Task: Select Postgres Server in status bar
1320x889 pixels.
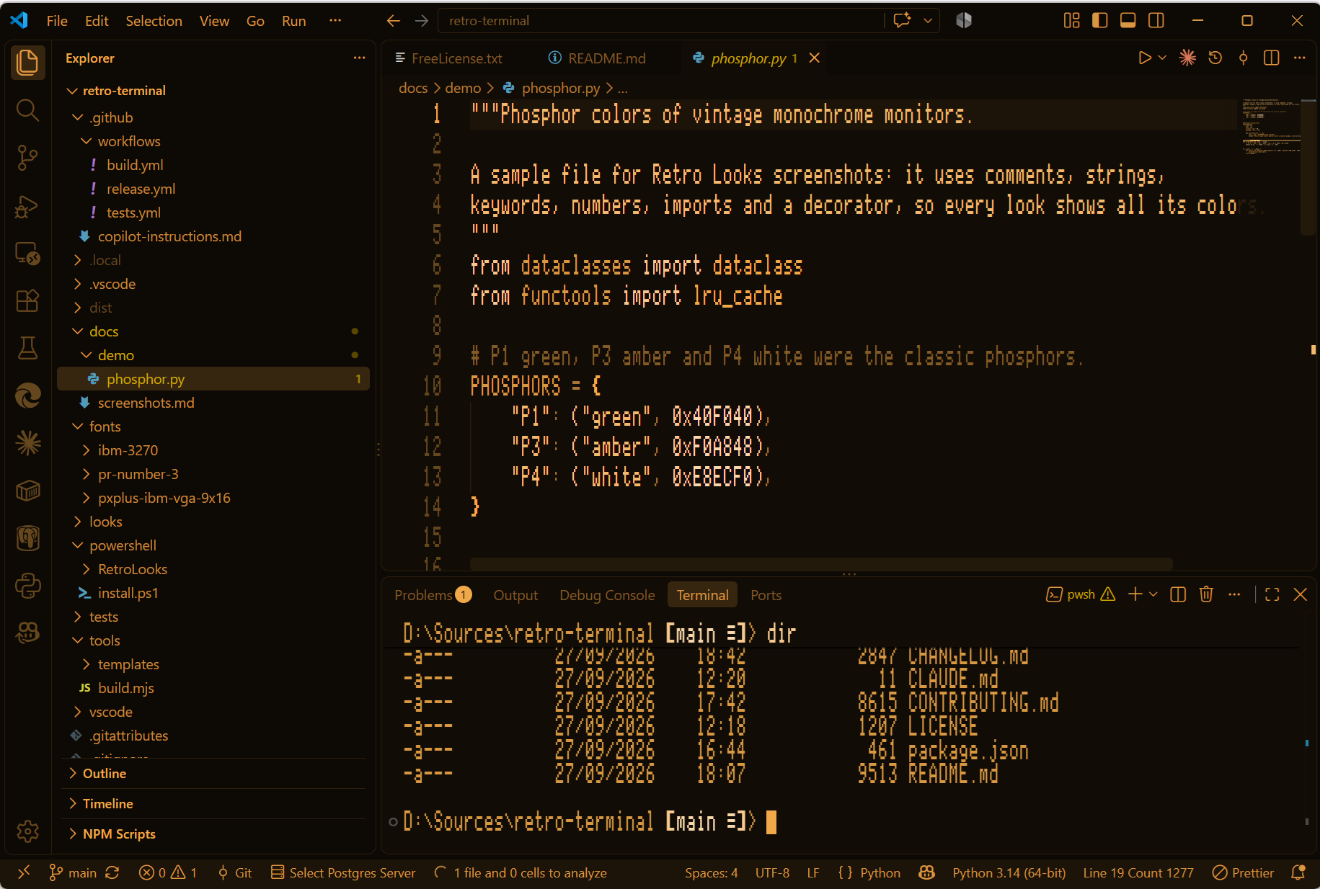Action: coord(343,872)
